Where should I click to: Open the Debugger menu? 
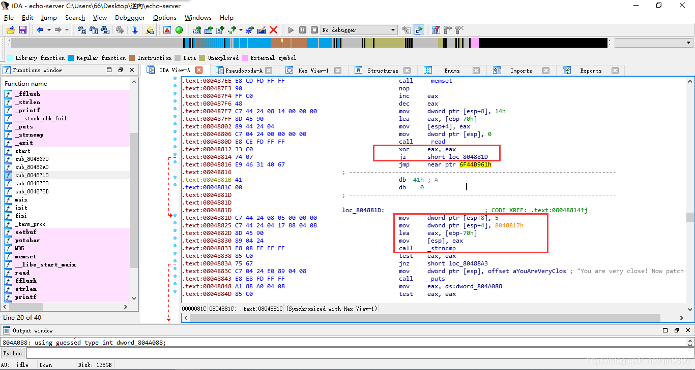tap(130, 17)
